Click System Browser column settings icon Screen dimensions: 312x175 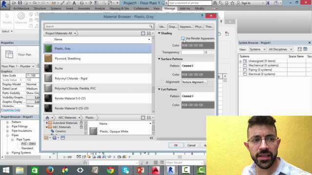point(305,49)
